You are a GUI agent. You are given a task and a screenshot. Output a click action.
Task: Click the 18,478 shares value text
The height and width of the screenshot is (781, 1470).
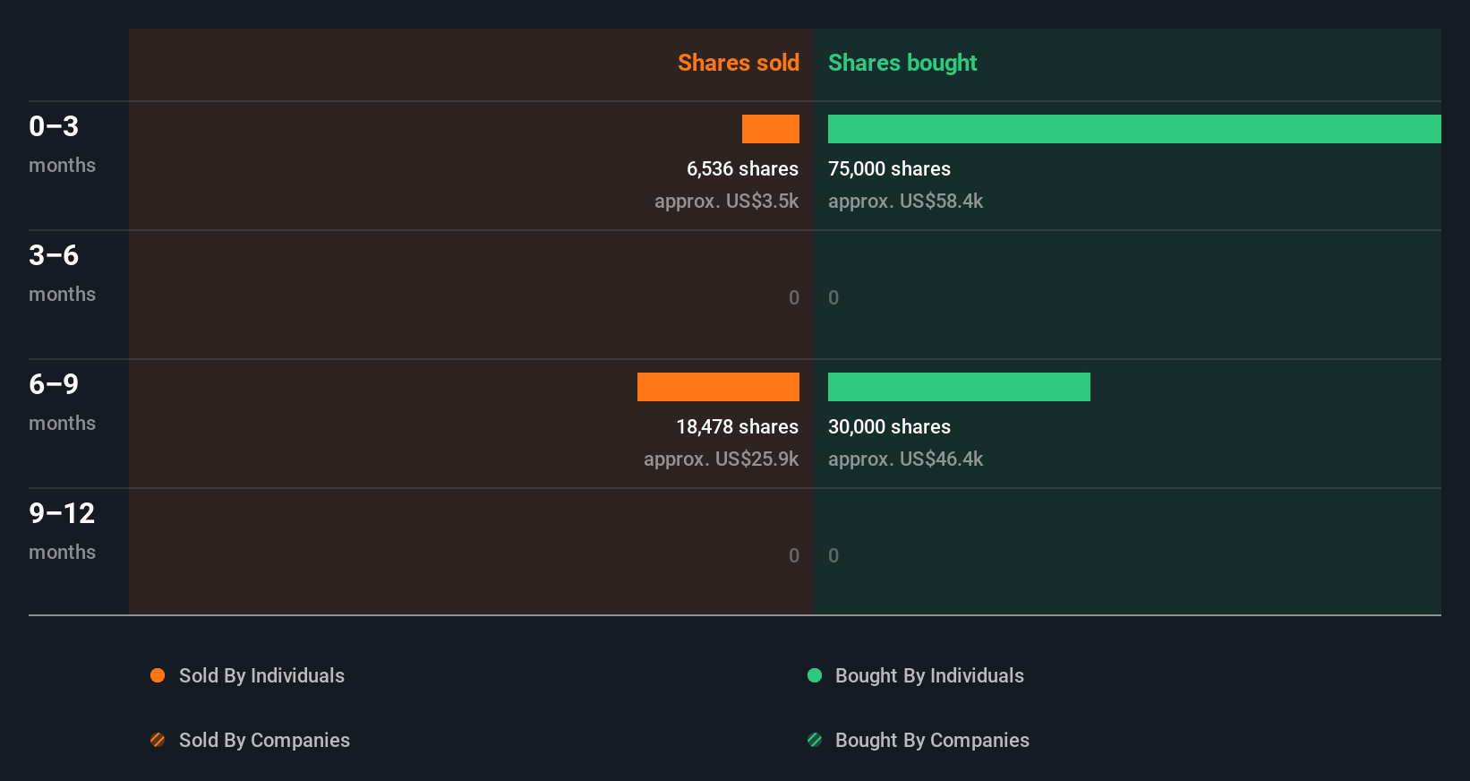737,427
